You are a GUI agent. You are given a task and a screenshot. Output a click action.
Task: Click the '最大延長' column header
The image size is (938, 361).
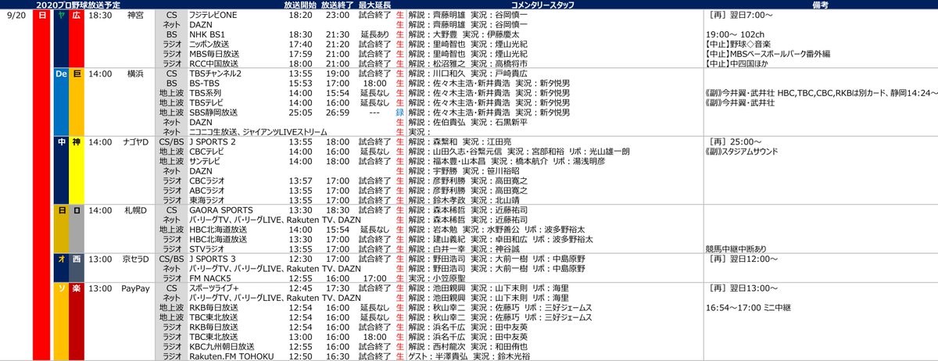tap(374, 5)
